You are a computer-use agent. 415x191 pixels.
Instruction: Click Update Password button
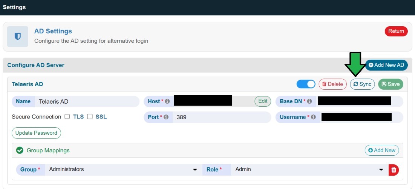[36, 133]
